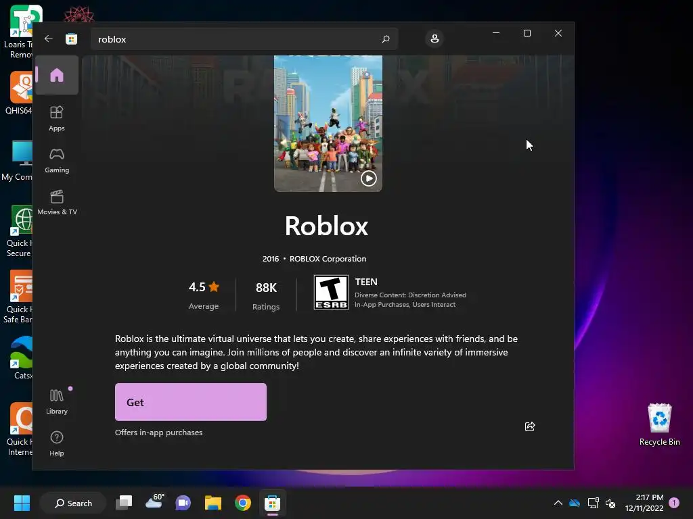693x519 pixels.
Task: Open Help in the Store sidebar
Action: click(57, 443)
